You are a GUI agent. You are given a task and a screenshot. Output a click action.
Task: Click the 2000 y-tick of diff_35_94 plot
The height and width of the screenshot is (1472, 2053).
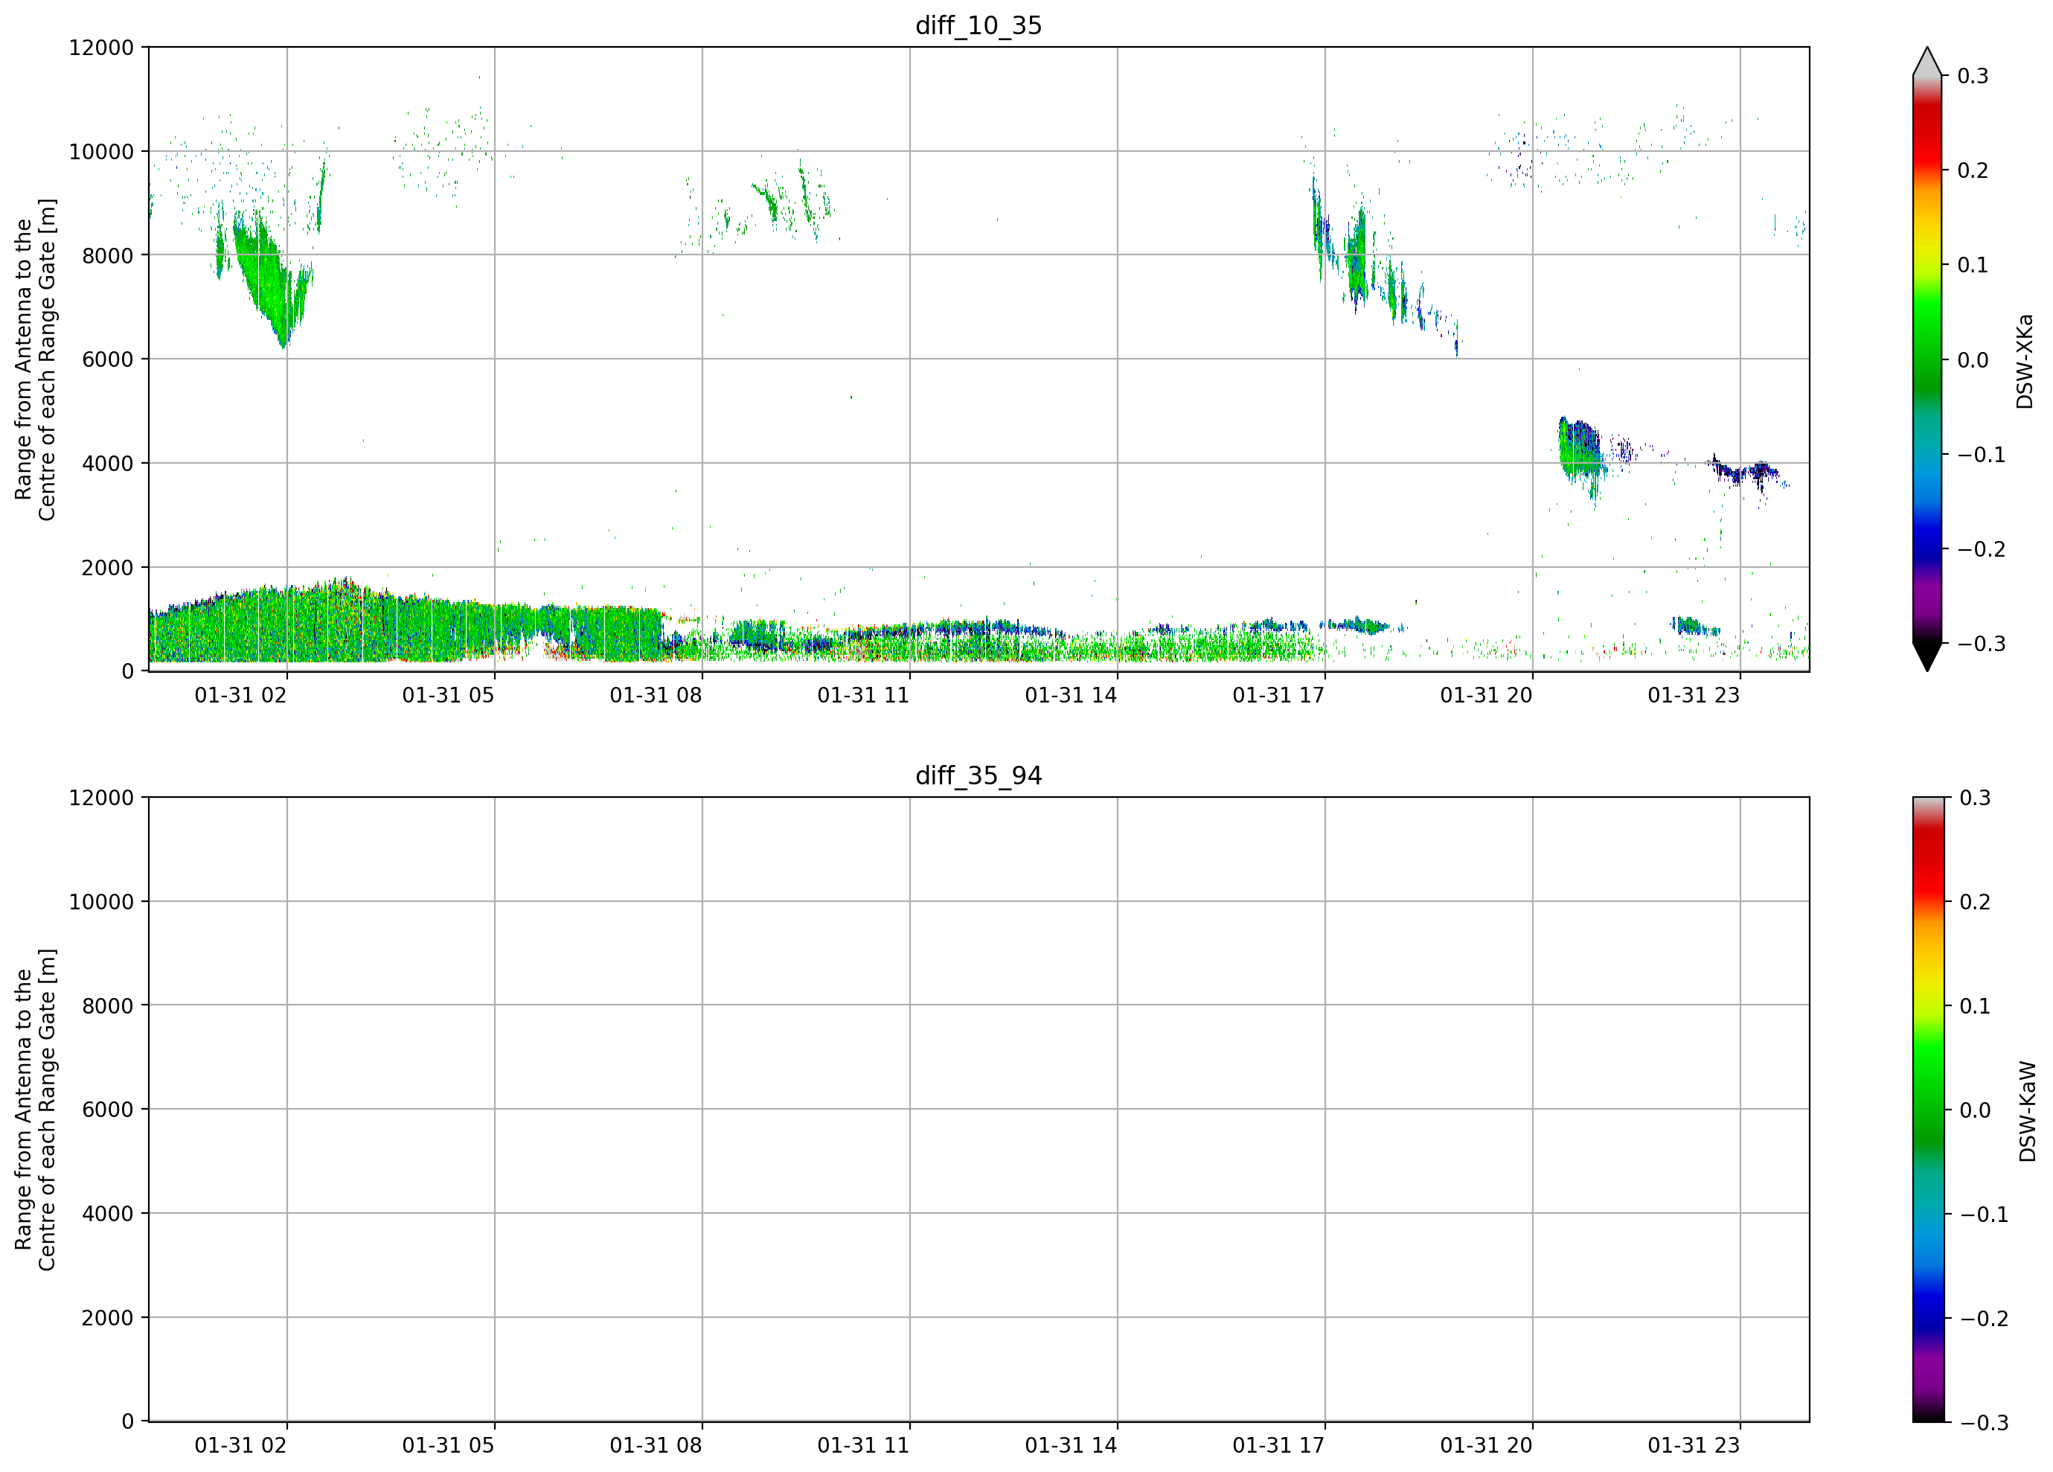pyautogui.click(x=108, y=1318)
